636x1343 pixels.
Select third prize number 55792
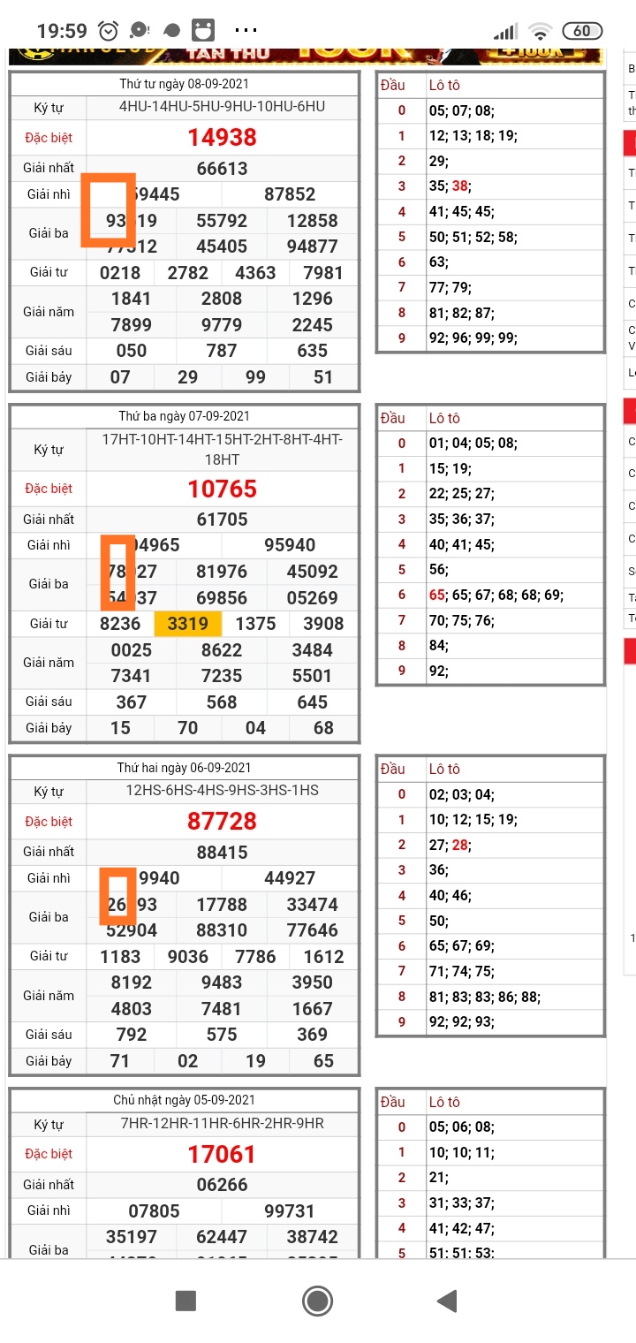pos(222,221)
